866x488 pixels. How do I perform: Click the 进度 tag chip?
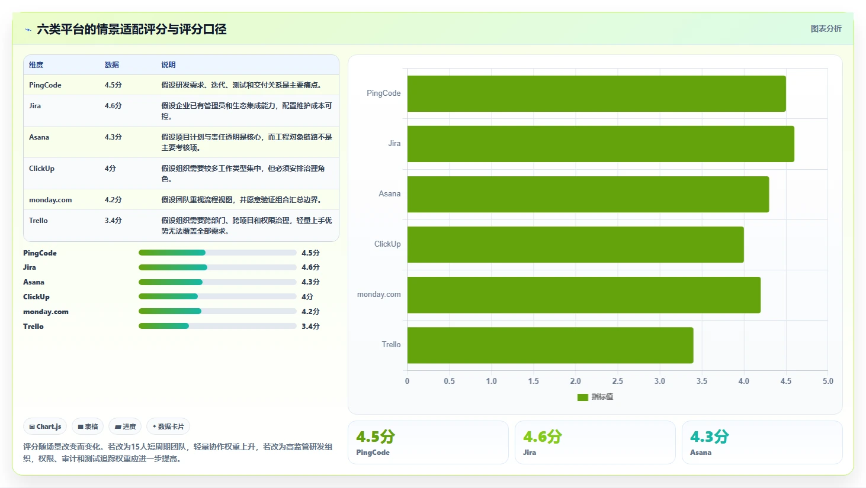tap(125, 426)
